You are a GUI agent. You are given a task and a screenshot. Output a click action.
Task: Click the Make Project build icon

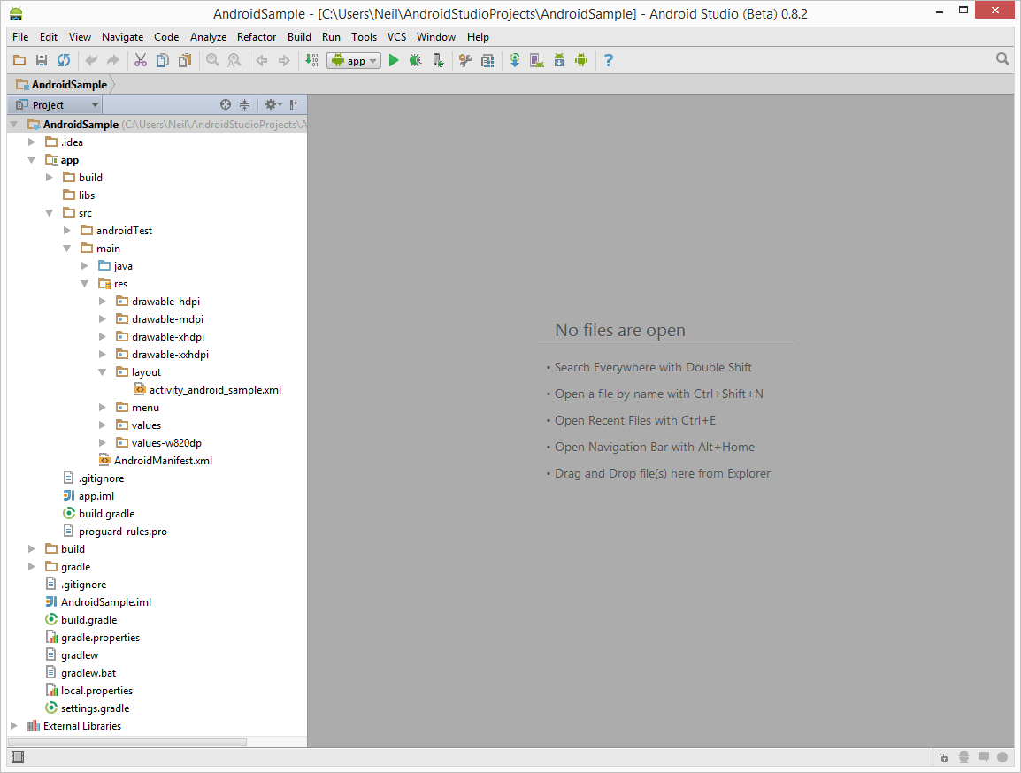click(313, 60)
